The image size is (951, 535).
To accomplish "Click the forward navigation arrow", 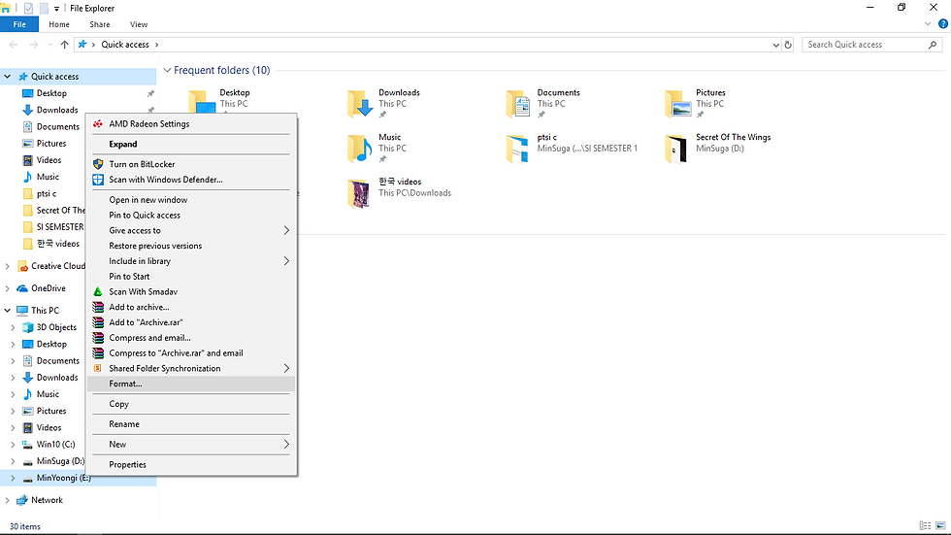I will point(33,45).
